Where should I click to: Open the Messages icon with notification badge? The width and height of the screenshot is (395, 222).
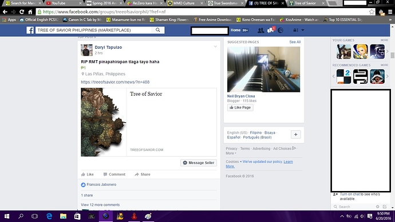coord(271,30)
